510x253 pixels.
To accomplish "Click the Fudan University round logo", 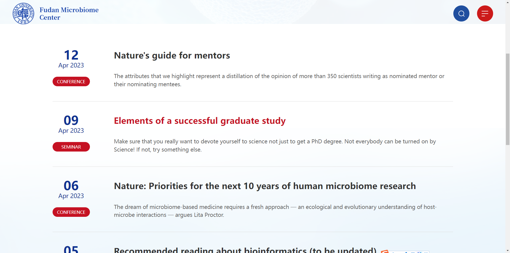I will [23, 13].
